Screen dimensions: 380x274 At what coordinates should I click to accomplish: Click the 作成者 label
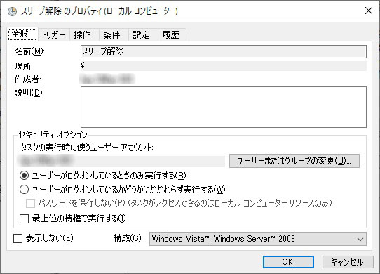point(27,79)
